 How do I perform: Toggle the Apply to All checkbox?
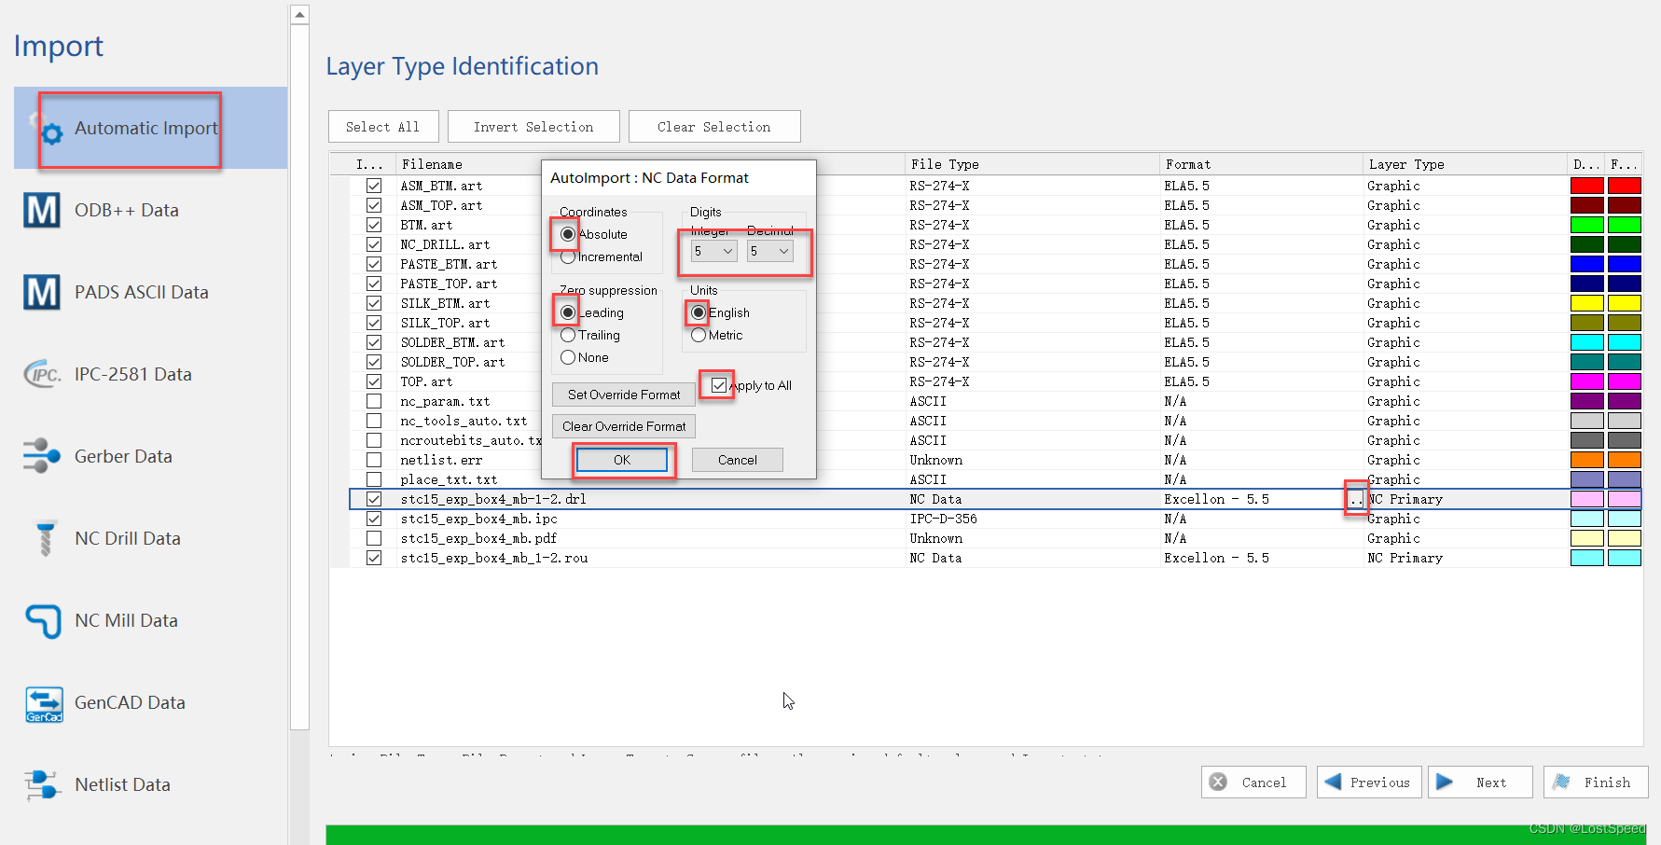tap(718, 385)
